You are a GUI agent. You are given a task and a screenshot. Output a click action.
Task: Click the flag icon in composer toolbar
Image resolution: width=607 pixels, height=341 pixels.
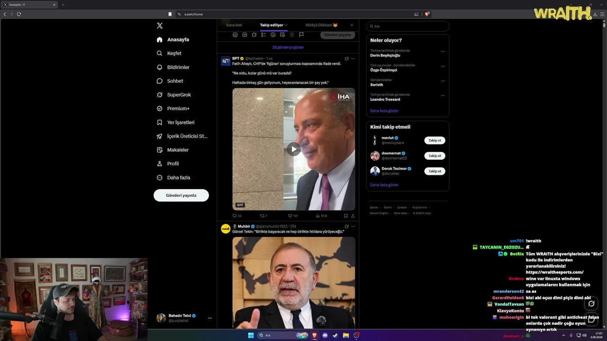[301, 35]
